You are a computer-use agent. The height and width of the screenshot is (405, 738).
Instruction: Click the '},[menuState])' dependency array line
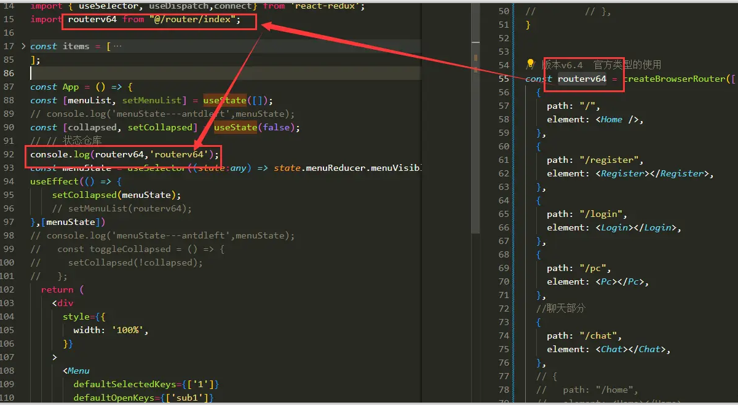pyautogui.click(x=68, y=222)
